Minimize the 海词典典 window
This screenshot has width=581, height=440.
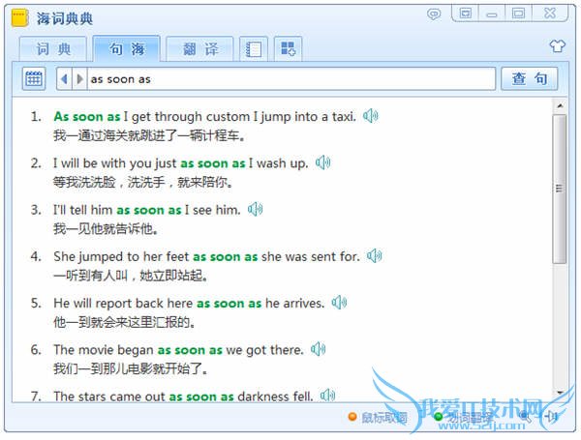[x=491, y=14]
